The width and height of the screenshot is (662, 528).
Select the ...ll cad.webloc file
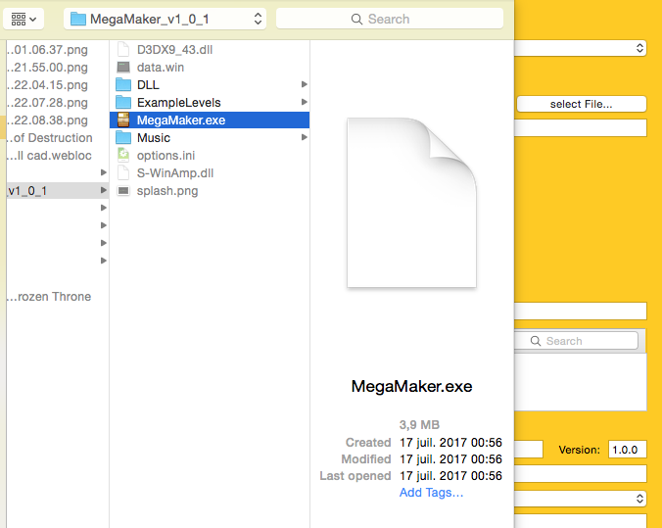[49, 156]
